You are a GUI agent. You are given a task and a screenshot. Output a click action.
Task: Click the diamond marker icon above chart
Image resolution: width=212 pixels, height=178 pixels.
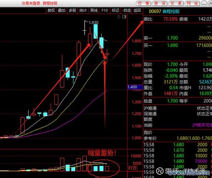(x=118, y=17)
